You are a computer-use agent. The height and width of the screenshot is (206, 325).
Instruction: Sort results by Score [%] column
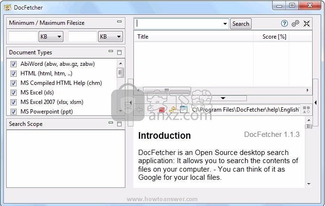(x=271, y=37)
